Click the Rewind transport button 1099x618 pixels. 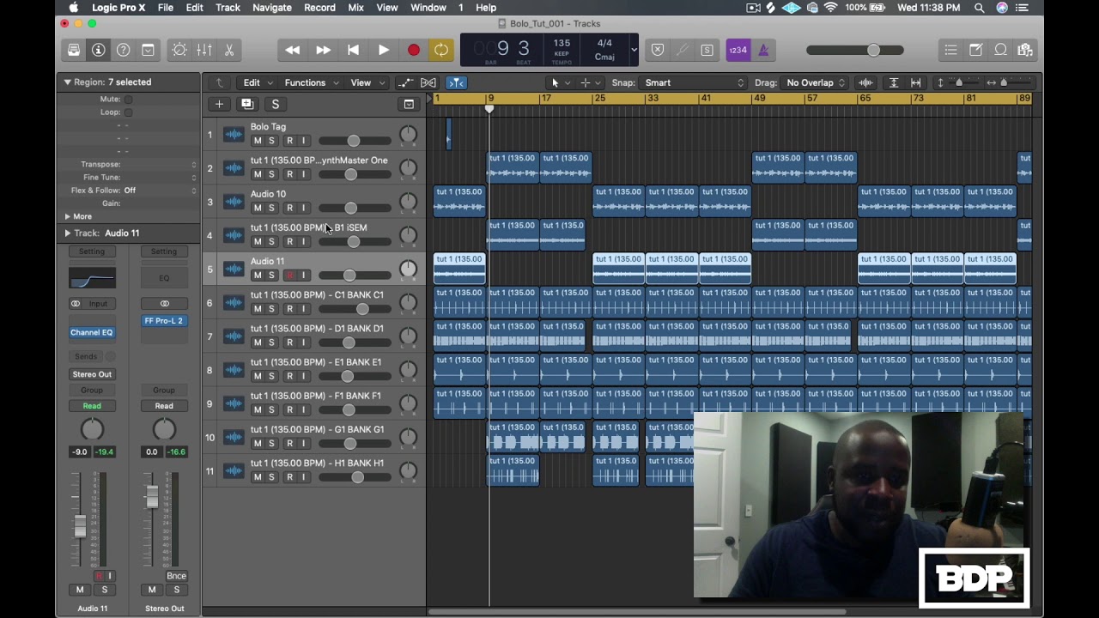(x=293, y=50)
